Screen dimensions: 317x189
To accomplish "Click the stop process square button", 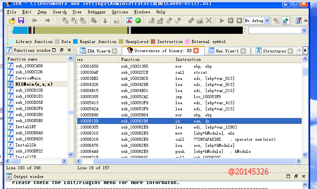I will pos(239,21).
